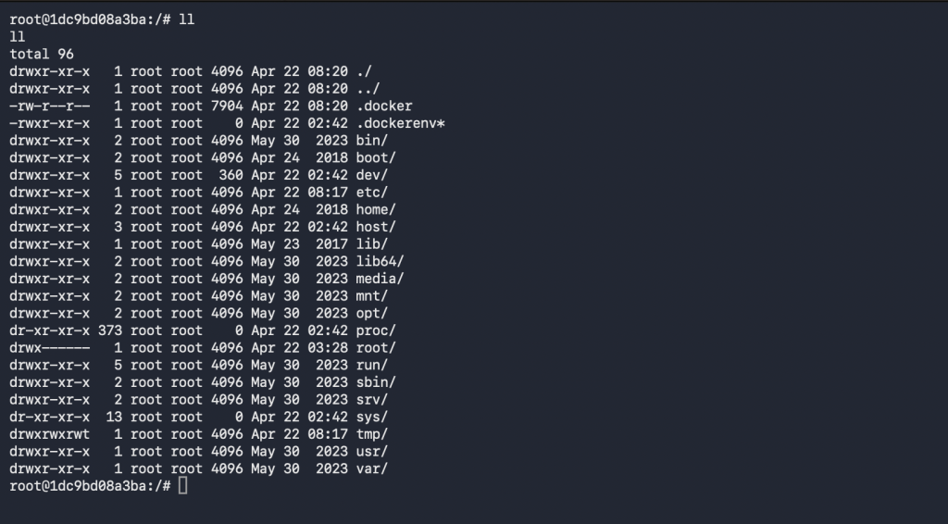Click the .docker file entry
The image size is (948, 524).
(384, 106)
